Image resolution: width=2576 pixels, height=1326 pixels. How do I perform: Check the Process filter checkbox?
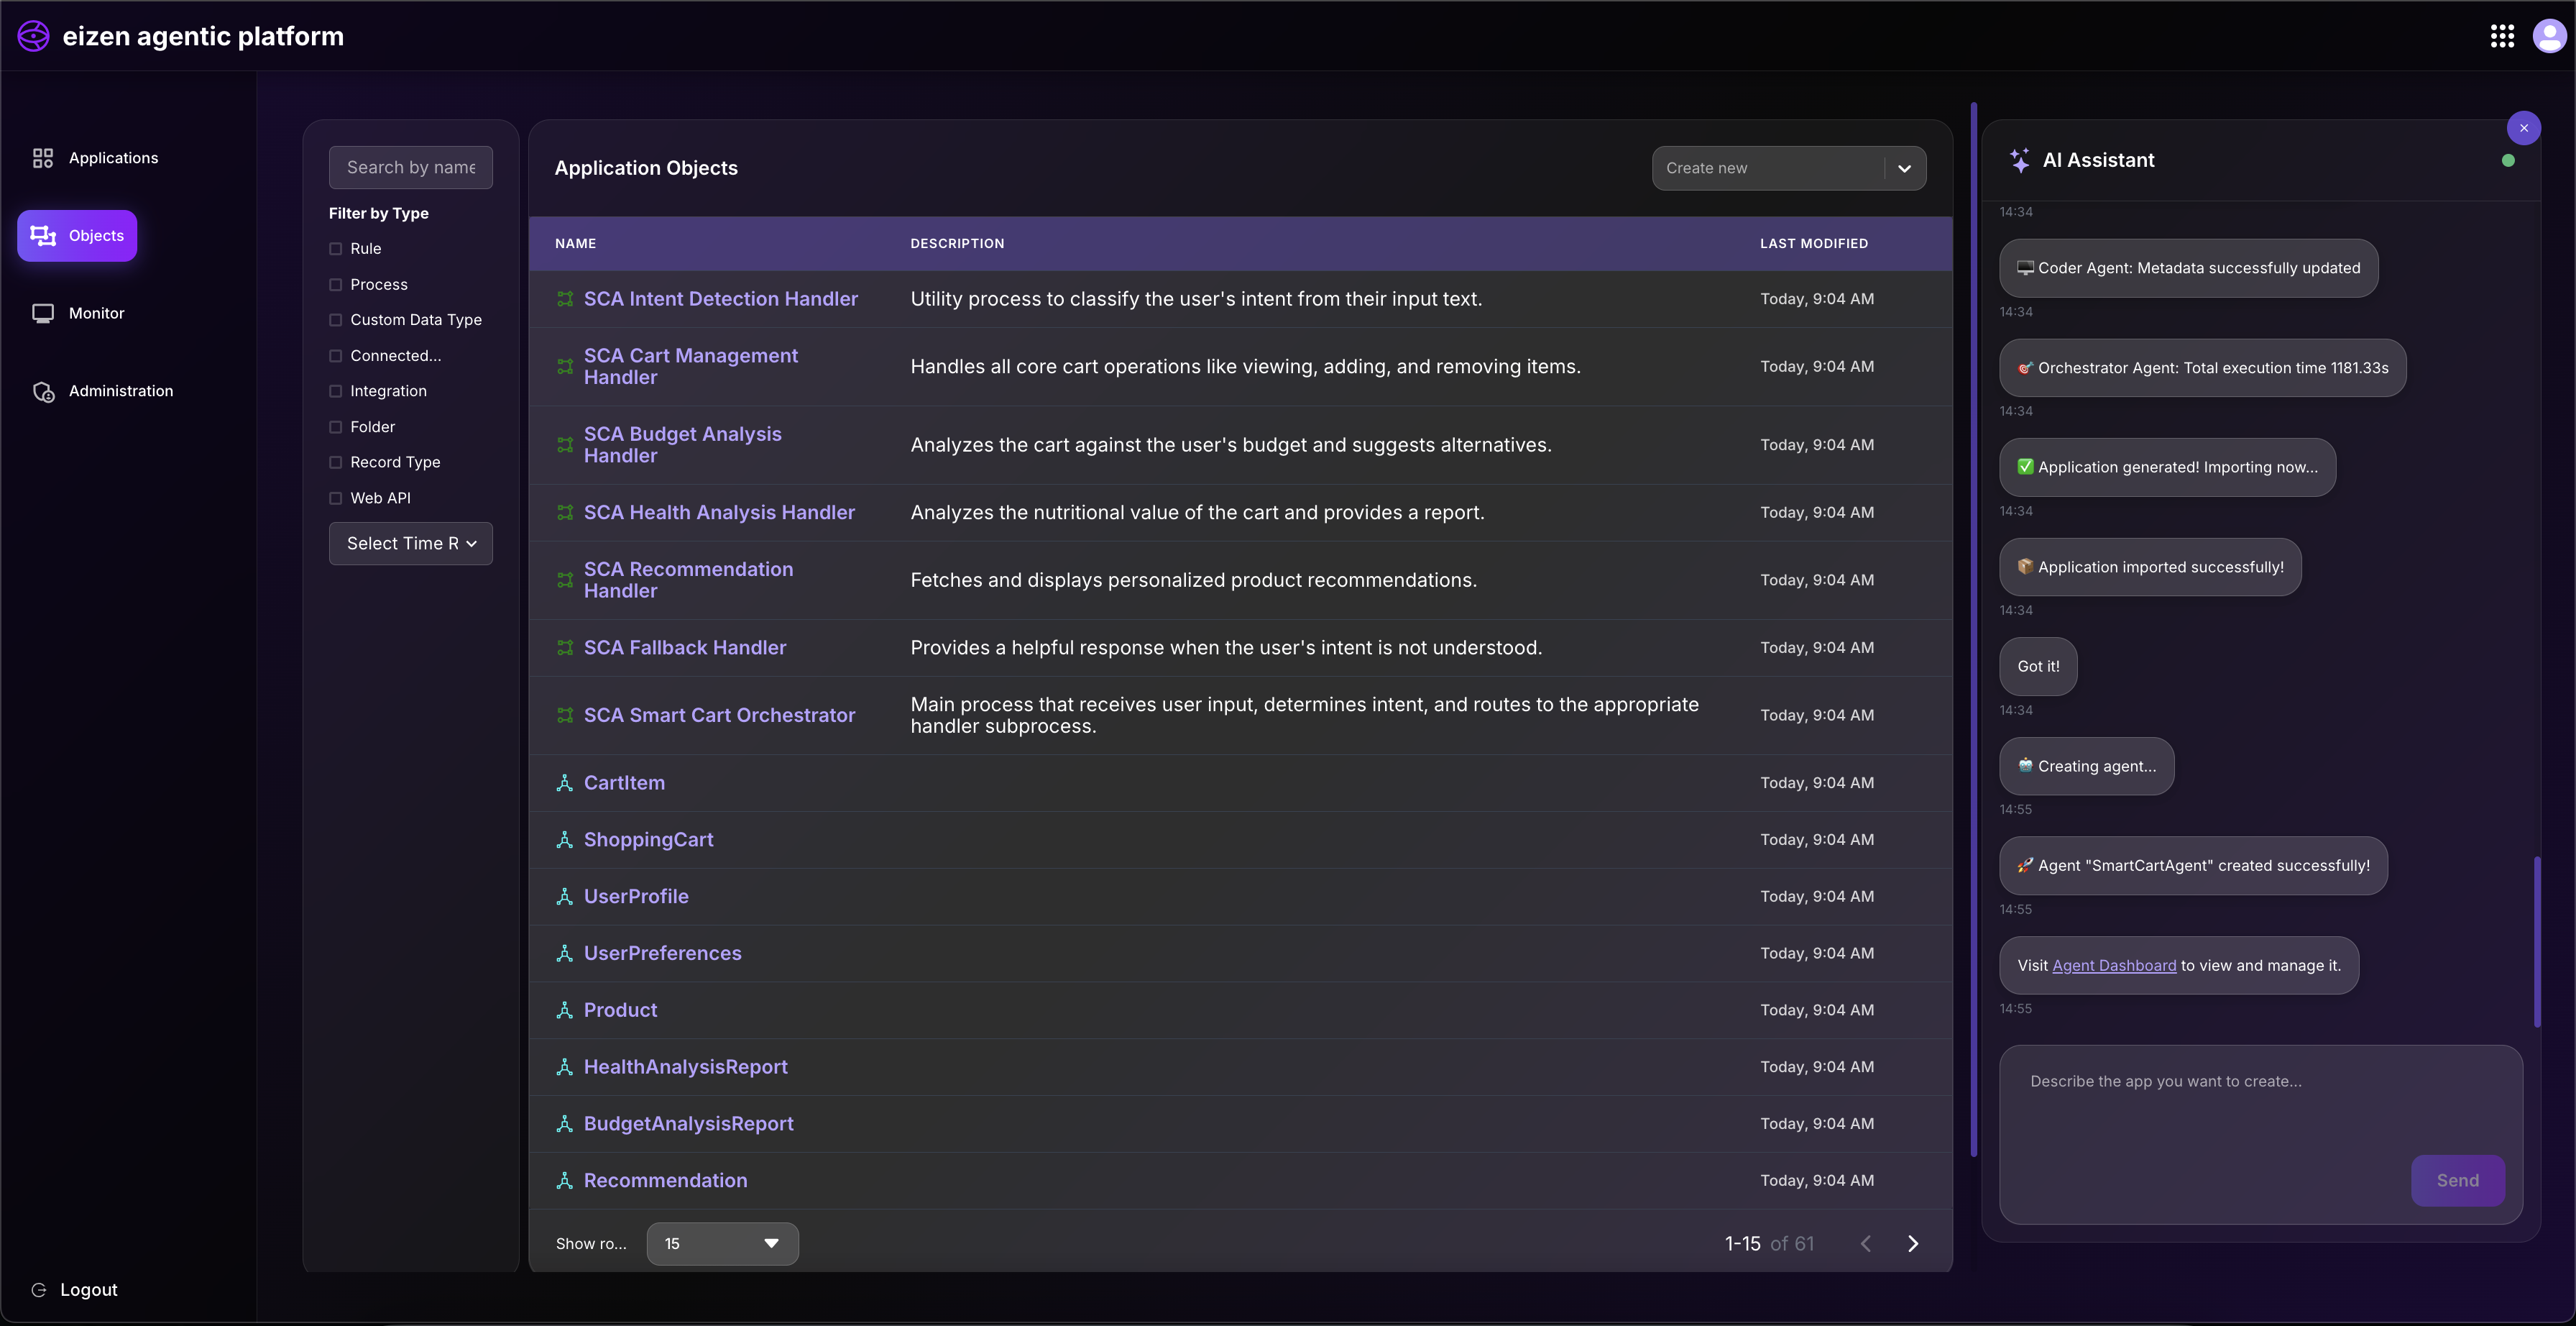pos(336,285)
